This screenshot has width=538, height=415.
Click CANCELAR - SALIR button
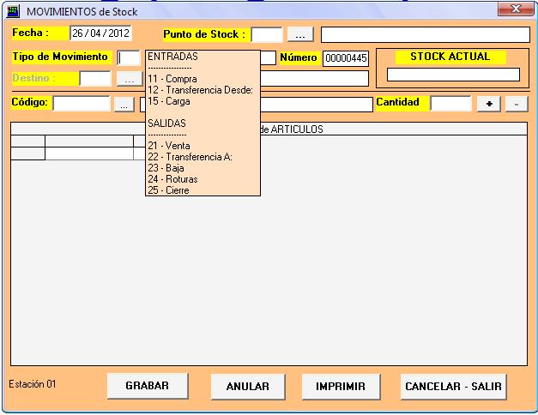point(454,387)
